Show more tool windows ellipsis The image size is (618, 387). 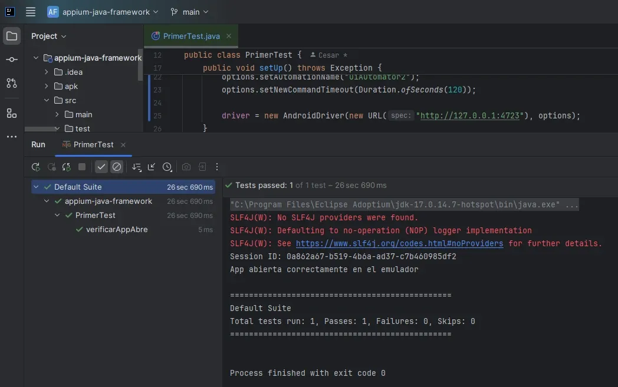tap(12, 137)
